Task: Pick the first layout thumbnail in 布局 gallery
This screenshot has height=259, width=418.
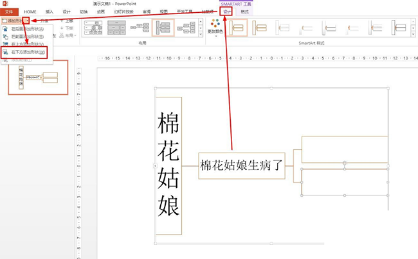Action: click(x=93, y=28)
